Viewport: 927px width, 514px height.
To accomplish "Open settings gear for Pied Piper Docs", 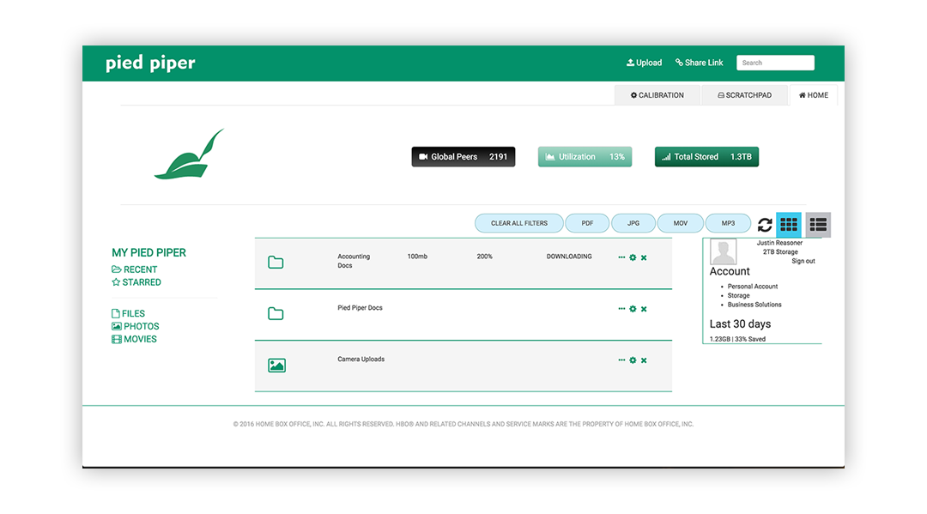I will pos(633,309).
